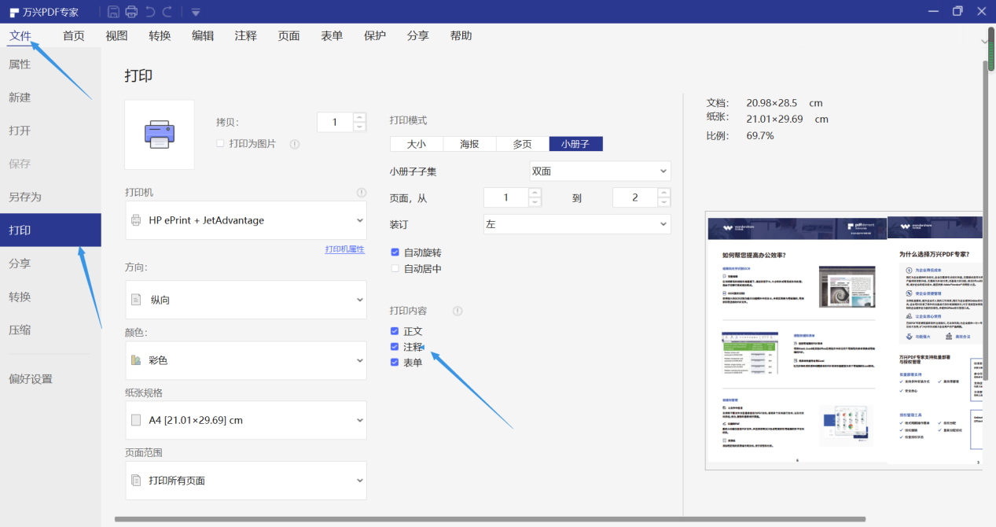Open the 注释 menu in the menu bar
The image size is (996, 527).
click(x=245, y=35)
